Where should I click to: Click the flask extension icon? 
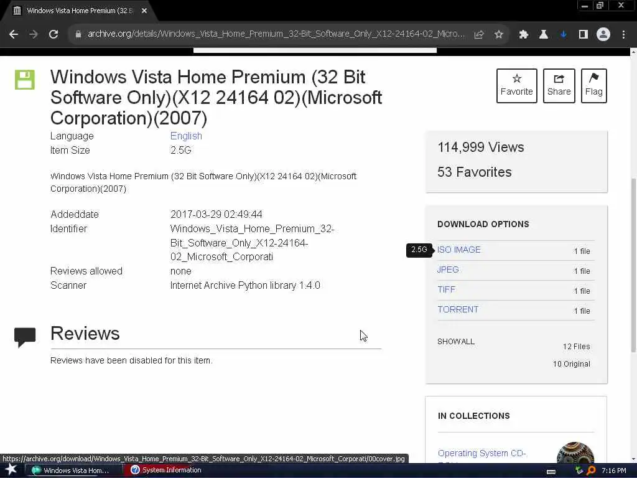544,35
